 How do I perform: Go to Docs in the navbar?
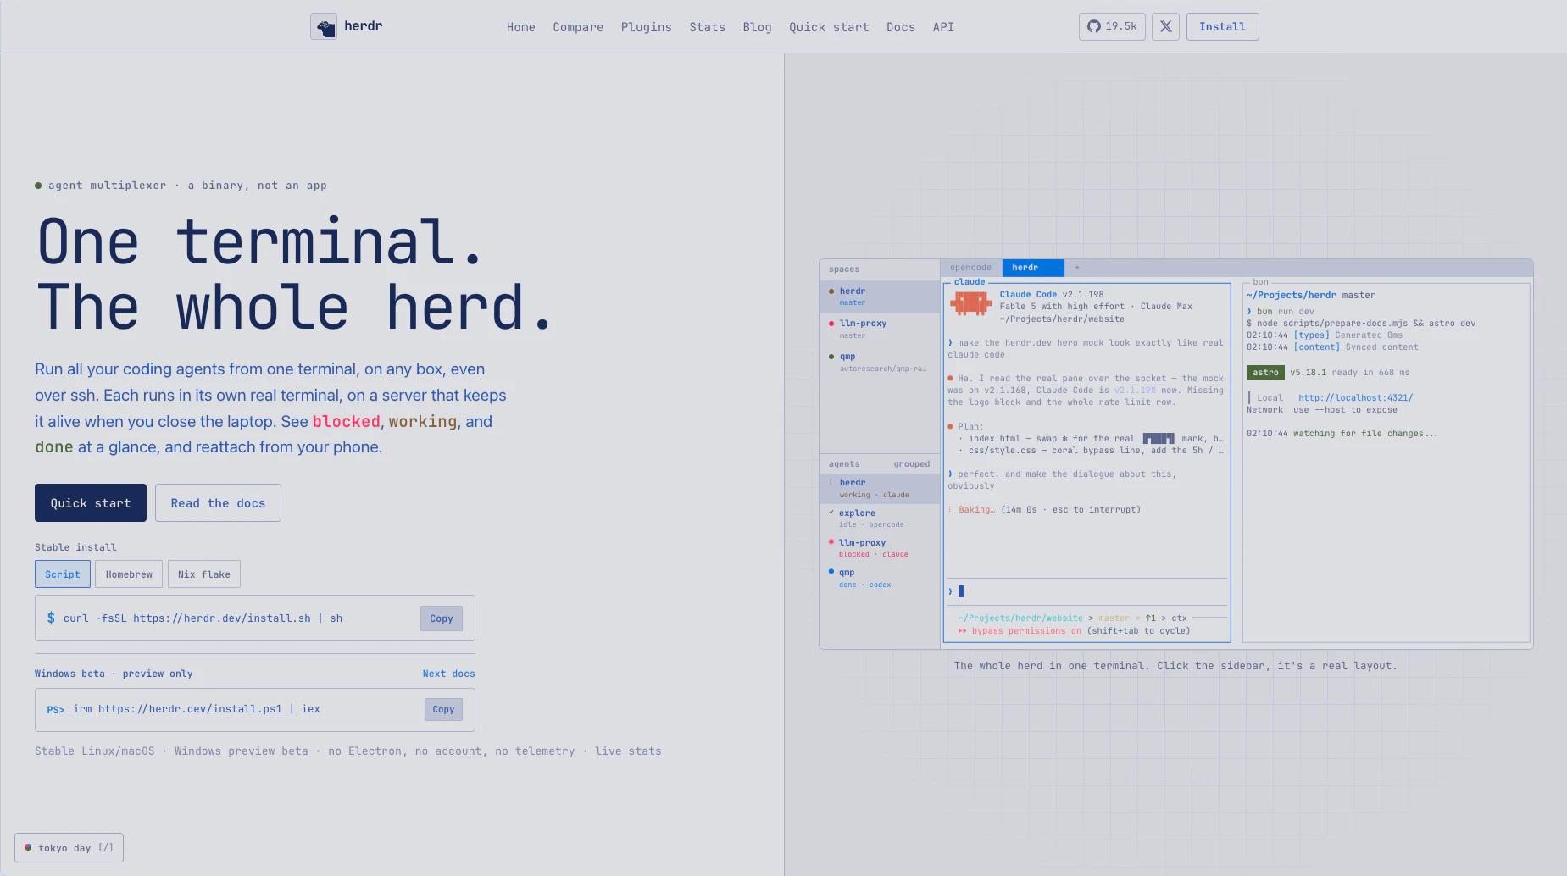point(901,27)
